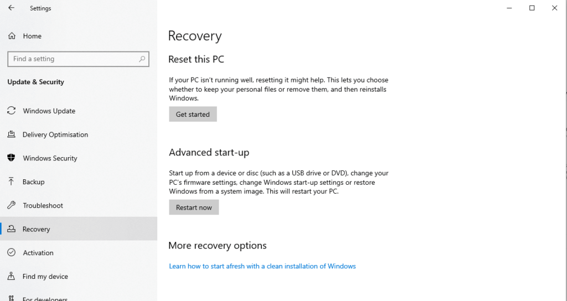Click the back arrow icon in Settings
This screenshot has height=301, width=567.
pos(11,8)
